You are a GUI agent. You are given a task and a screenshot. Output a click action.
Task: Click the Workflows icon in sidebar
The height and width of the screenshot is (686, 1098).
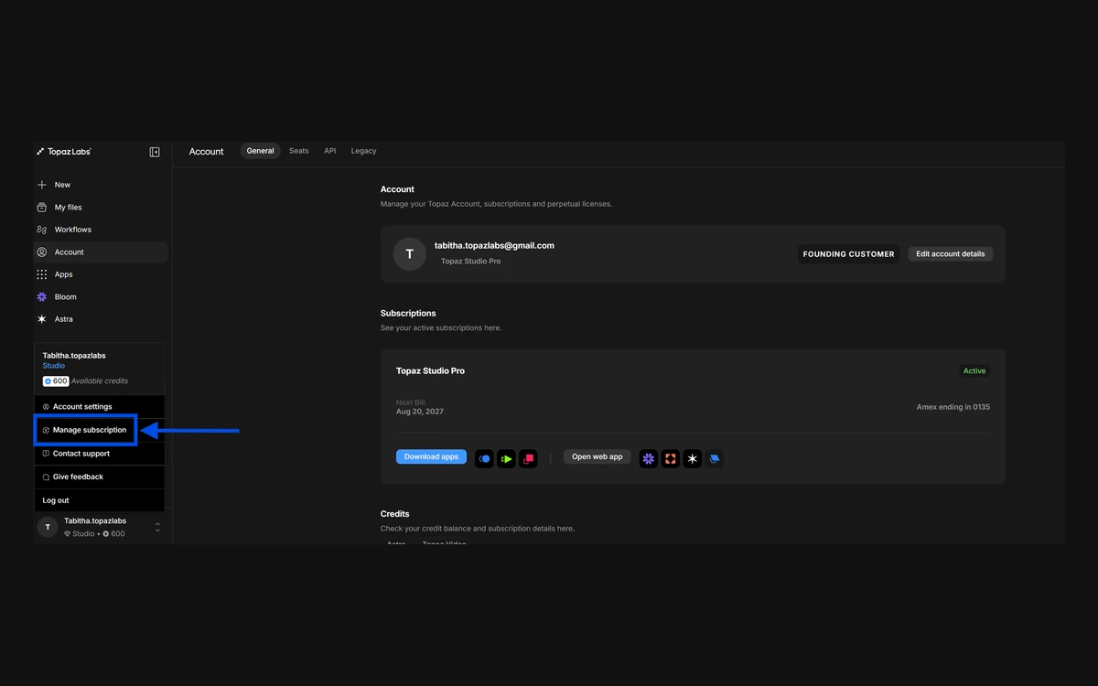pyautogui.click(x=42, y=230)
